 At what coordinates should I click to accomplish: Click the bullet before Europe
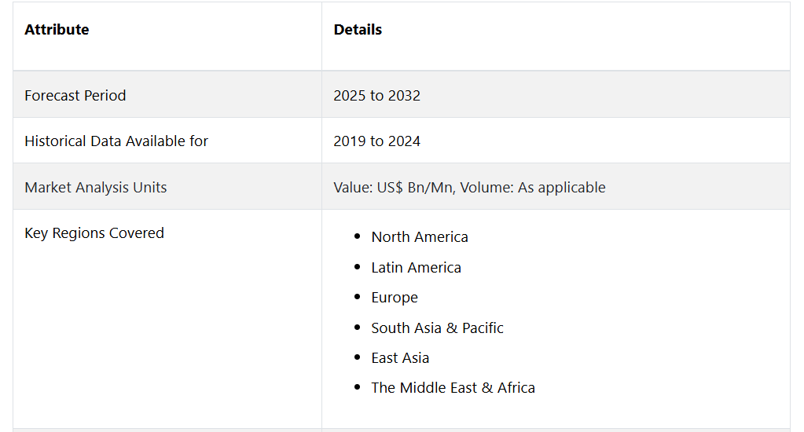tap(358, 297)
